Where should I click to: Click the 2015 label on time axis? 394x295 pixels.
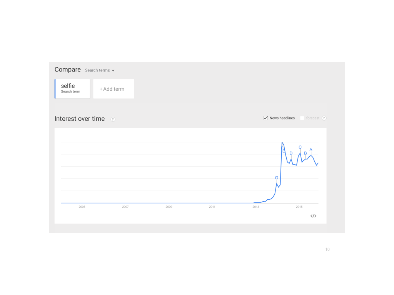tap(299, 207)
